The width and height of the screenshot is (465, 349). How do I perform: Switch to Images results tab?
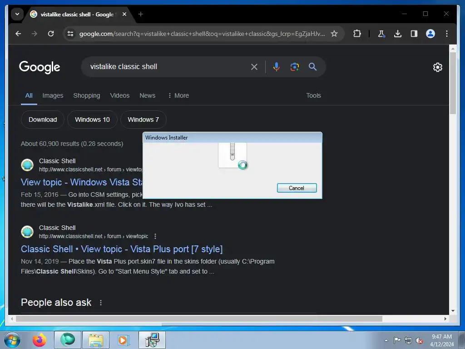pyautogui.click(x=53, y=95)
